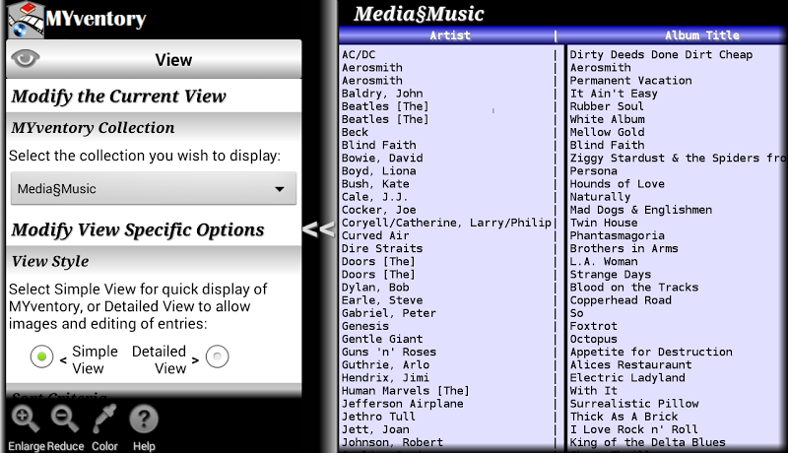
Task: Open the Media§Music collection dropdown
Action: pos(154,189)
